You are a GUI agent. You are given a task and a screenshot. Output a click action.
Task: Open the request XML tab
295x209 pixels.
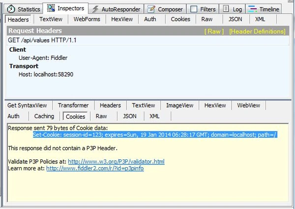click(260, 19)
